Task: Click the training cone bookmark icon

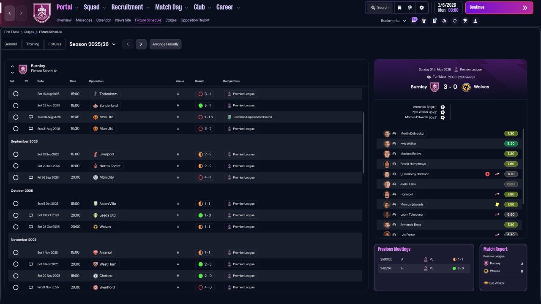Action: pyautogui.click(x=475, y=21)
